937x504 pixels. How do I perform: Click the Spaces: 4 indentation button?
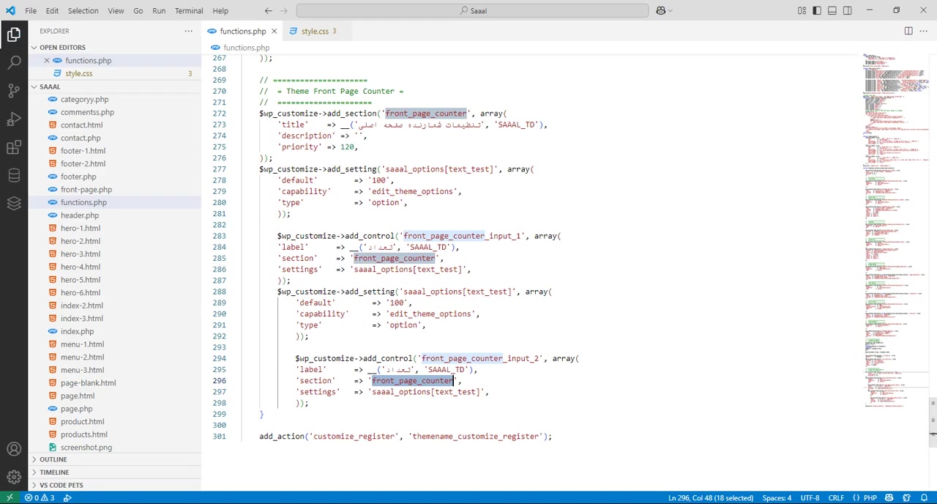coord(777,498)
